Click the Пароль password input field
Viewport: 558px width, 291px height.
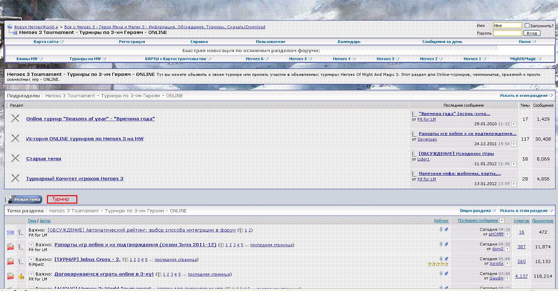click(508, 33)
